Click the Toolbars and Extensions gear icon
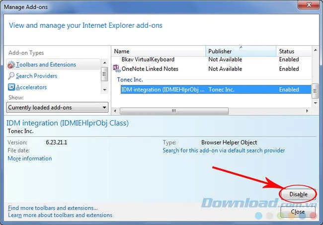This screenshot has width=323, height=225. click(x=11, y=65)
